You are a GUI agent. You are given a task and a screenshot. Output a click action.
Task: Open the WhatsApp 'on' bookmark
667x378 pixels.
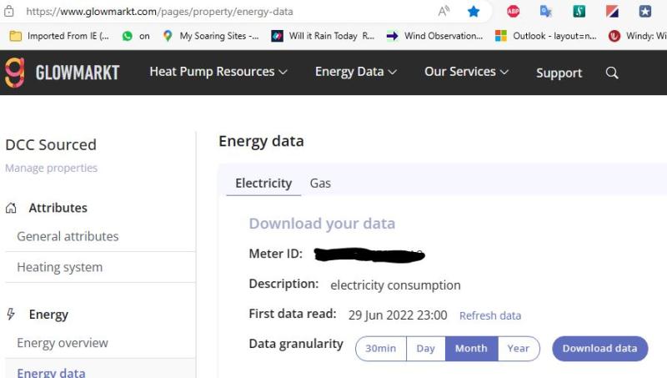pyautogui.click(x=136, y=36)
